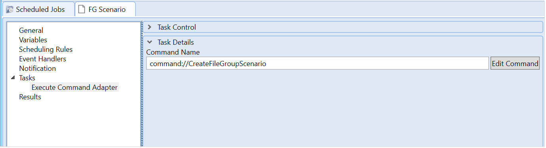The height and width of the screenshot is (148, 546).
Task: Select Variables in the navigation tree
Action: tap(33, 40)
